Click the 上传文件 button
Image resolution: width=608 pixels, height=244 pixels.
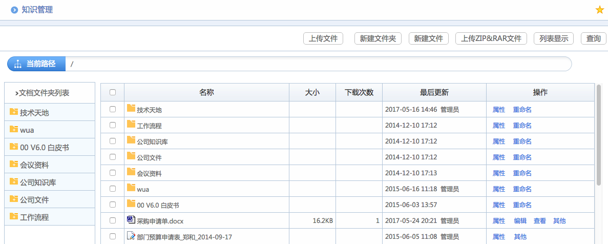click(x=323, y=38)
